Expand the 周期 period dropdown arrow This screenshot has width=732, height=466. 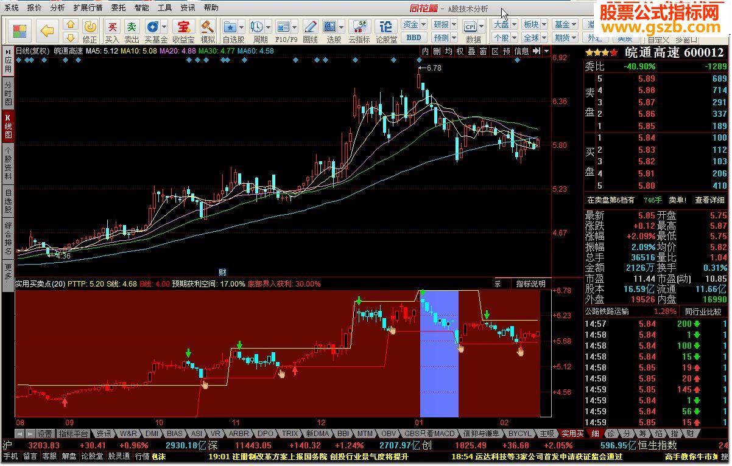tap(268, 27)
